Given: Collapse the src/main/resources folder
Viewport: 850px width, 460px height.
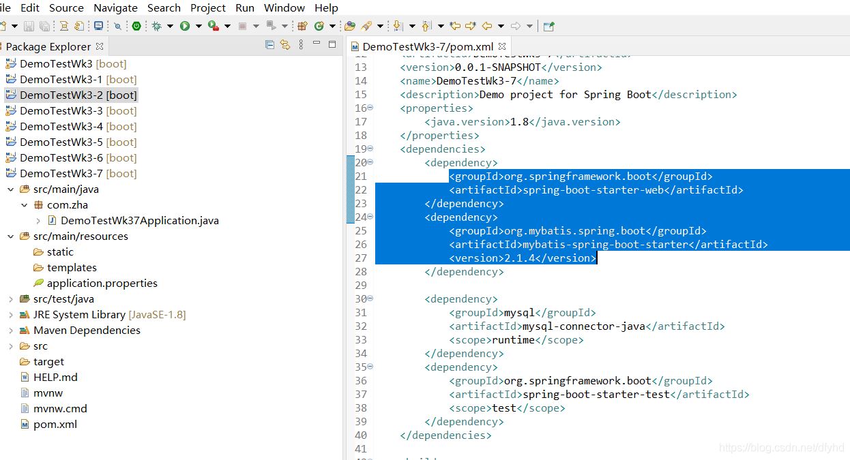Looking at the screenshot, I should tap(11, 236).
